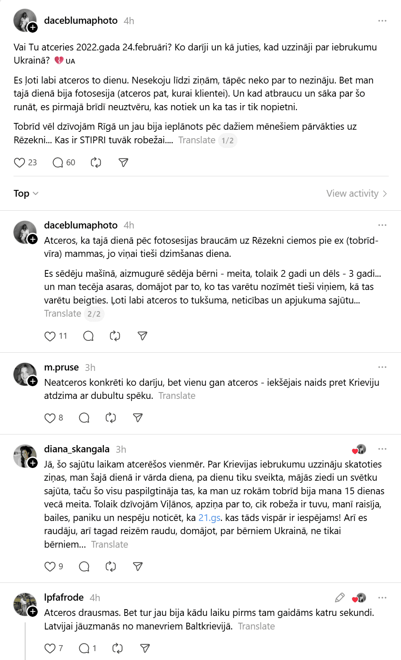Image resolution: width=401 pixels, height=660 pixels.
Task: Share the m.pruse comment
Action: (x=138, y=418)
